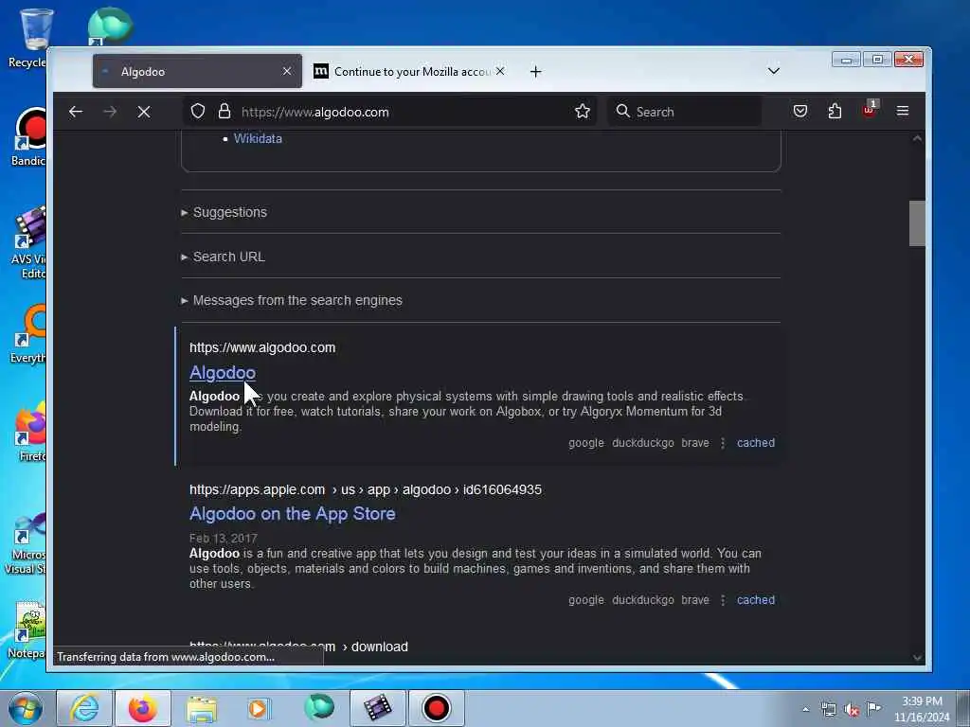Image resolution: width=970 pixels, height=727 pixels.
Task: Click the brave engine label in Algodoo result
Action: [x=695, y=443]
